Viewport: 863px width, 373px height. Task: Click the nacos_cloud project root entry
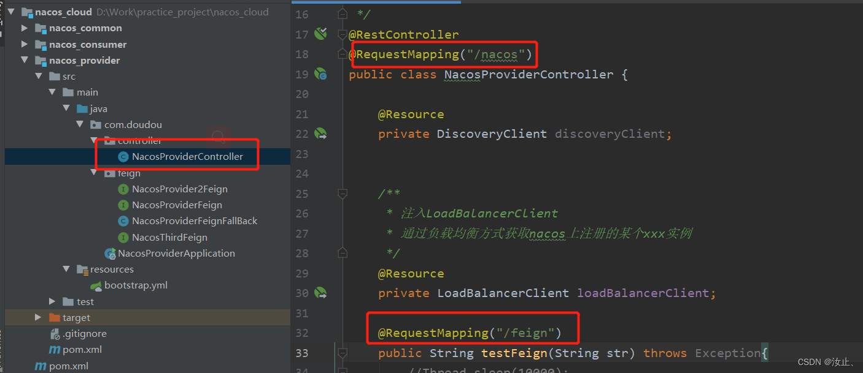(63, 11)
